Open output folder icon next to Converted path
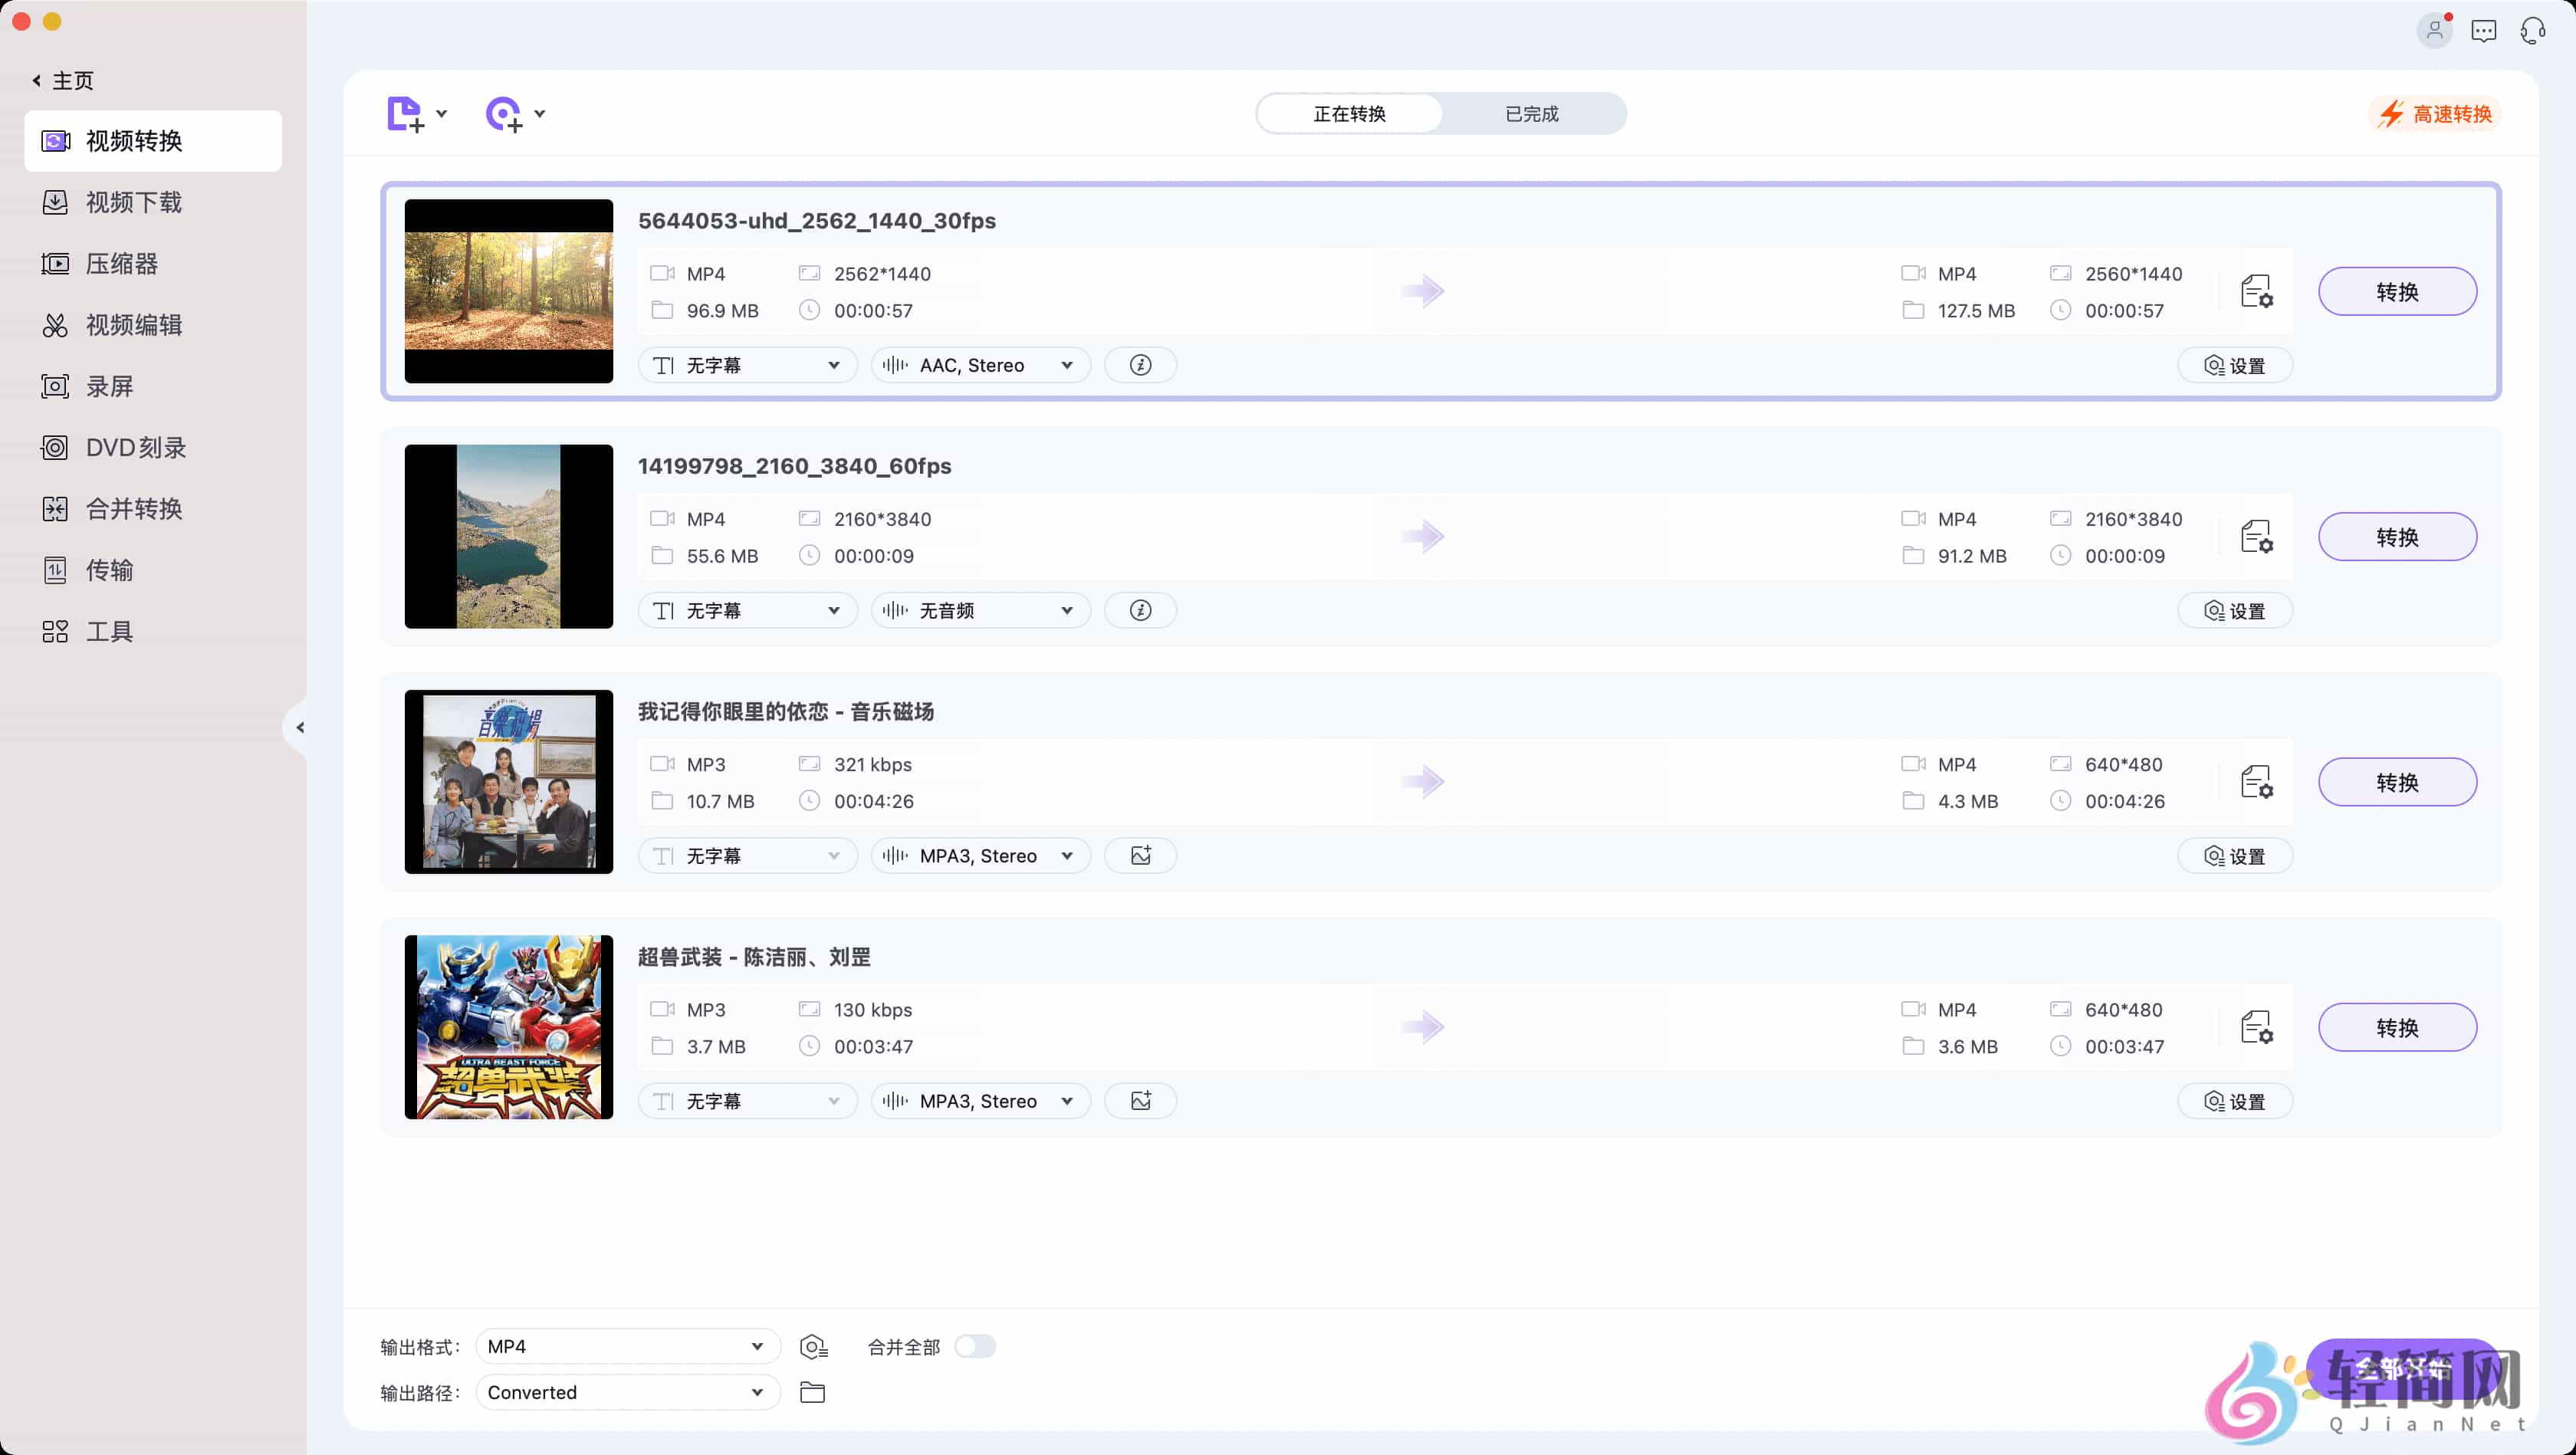The width and height of the screenshot is (2576, 1455). click(x=812, y=1392)
